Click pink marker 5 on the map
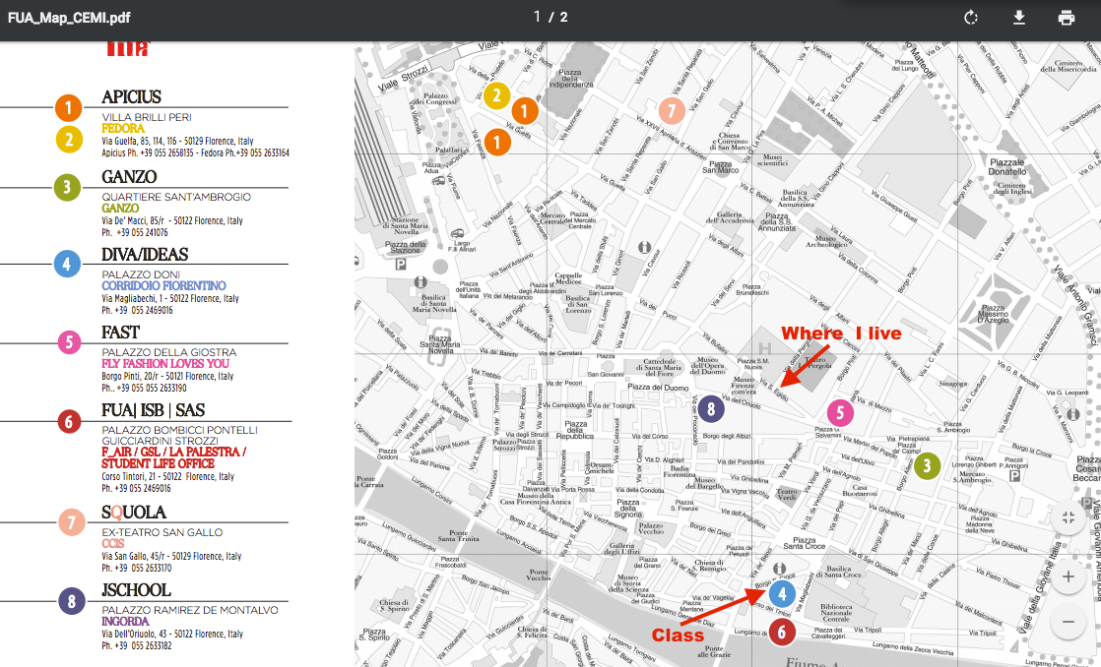The image size is (1101, 667). [840, 413]
